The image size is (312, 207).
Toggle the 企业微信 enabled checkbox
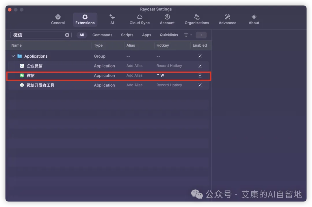coord(200,66)
